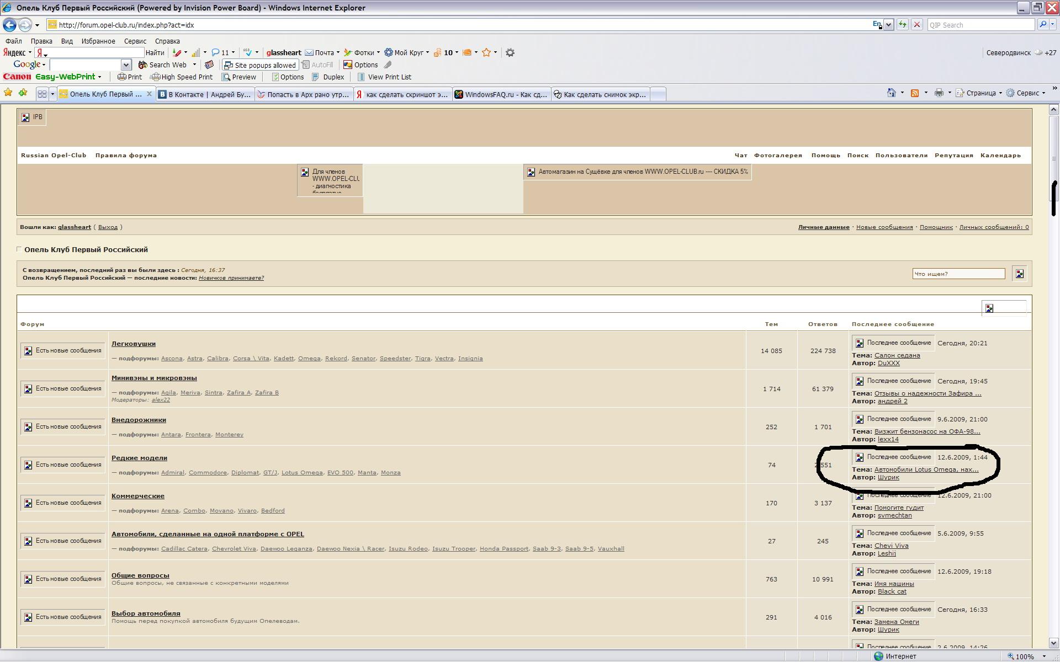Expand QIP Search provider dropdown
Viewport: 1060px width, 662px height.
tap(1053, 25)
